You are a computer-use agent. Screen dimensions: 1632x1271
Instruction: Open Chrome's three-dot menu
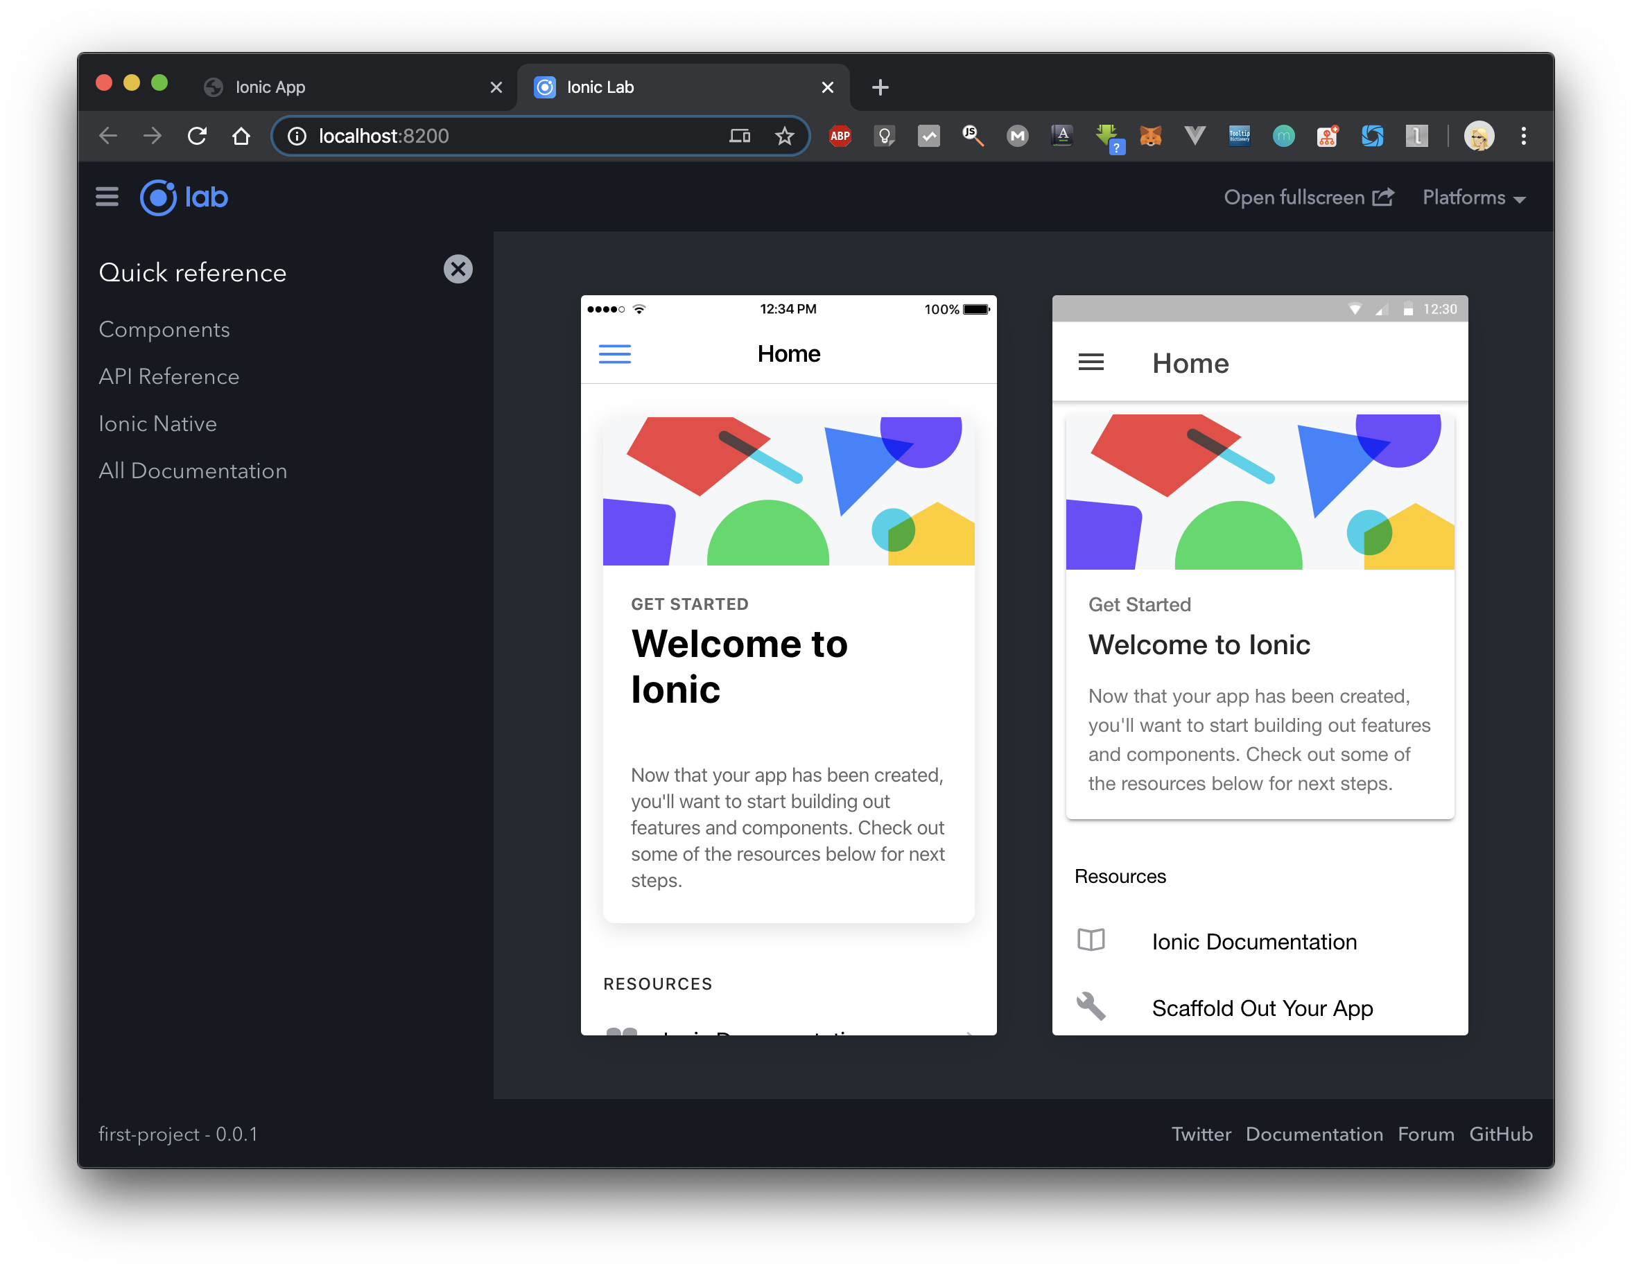pyautogui.click(x=1523, y=136)
